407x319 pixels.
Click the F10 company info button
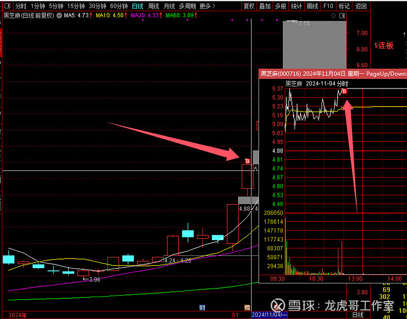(x=328, y=6)
